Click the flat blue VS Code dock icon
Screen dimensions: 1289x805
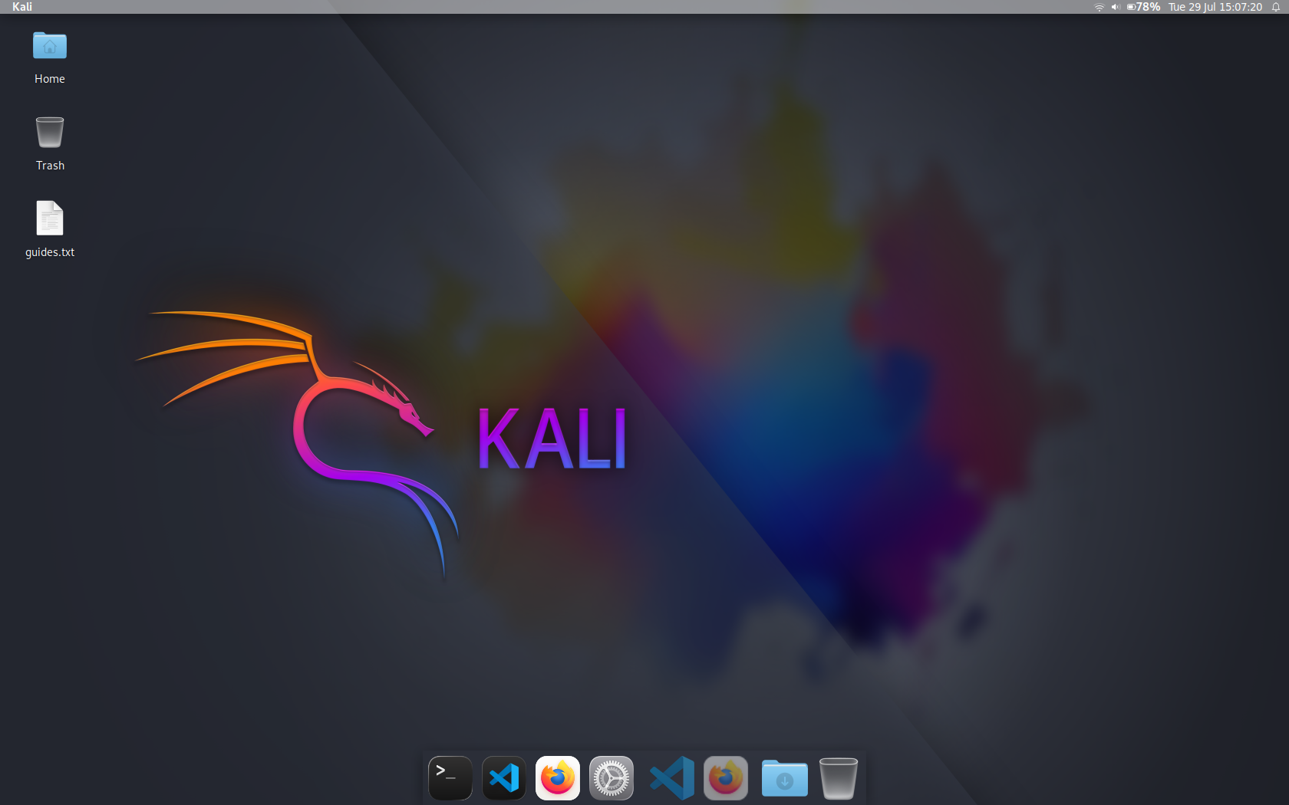pos(672,778)
